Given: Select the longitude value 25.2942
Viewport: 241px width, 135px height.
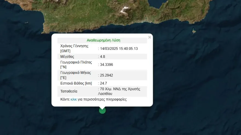Looking at the screenshot, I should point(106,75).
